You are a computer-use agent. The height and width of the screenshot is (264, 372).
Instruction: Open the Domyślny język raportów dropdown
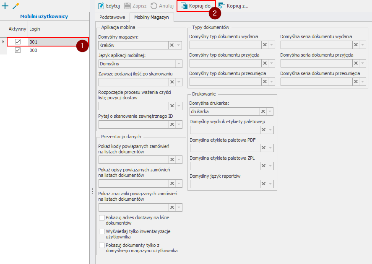(271, 184)
